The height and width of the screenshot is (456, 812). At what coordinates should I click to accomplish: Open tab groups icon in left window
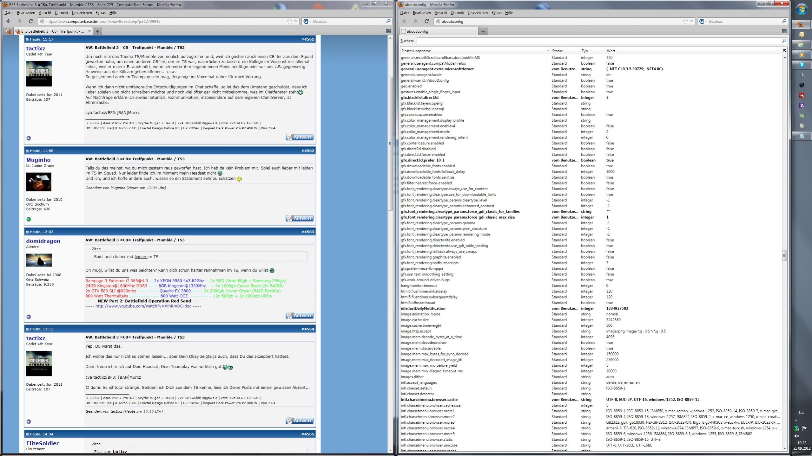388,31
